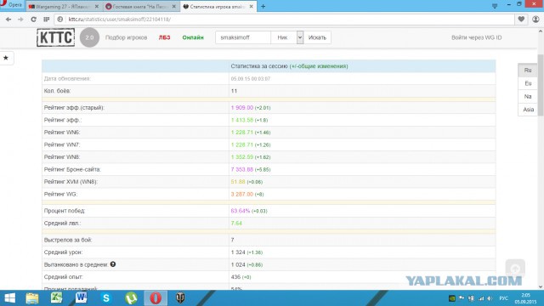The image size is (544, 306).
Task: Click the gray 2.0 circle badge
Action: coord(89,37)
